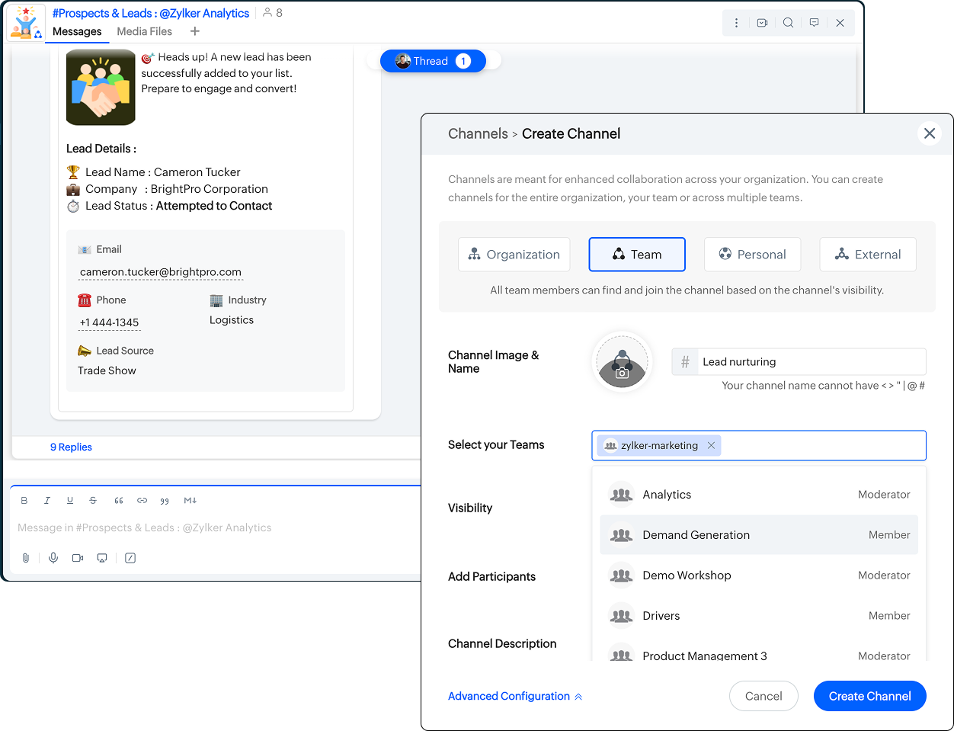Toggle strikethrough formatting in message toolbar
Image resolution: width=954 pixels, height=731 pixels.
(x=93, y=501)
